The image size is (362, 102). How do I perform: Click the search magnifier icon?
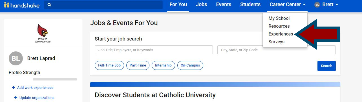click(x=49, y=5)
